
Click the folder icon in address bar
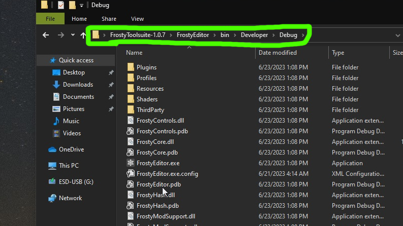click(96, 34)
